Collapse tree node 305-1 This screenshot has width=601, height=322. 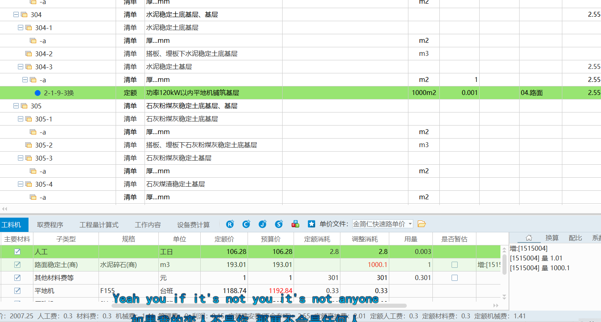(20, 119)
